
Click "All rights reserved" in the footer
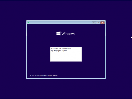pyautogui.click(x=53, y=75)
